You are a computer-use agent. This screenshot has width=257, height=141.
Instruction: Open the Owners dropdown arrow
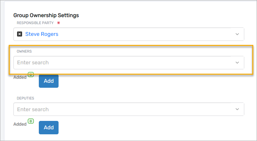[x=237, y=63]
